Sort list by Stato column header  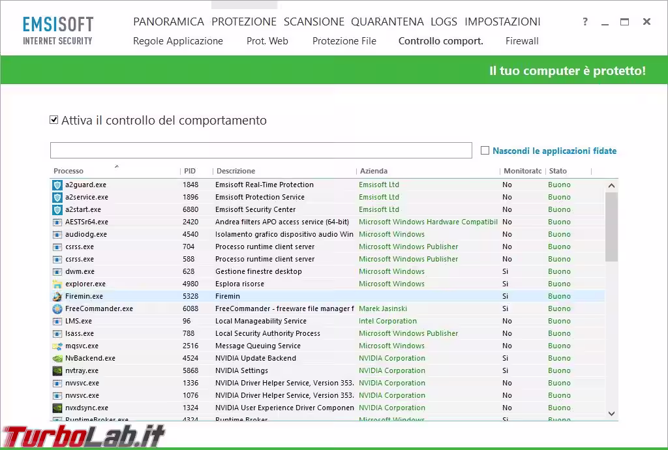558,171
